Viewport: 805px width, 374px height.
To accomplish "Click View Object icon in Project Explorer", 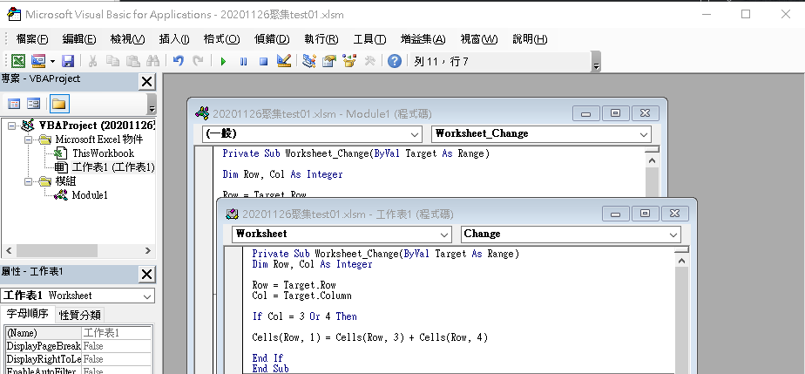I will click(33, 104).
